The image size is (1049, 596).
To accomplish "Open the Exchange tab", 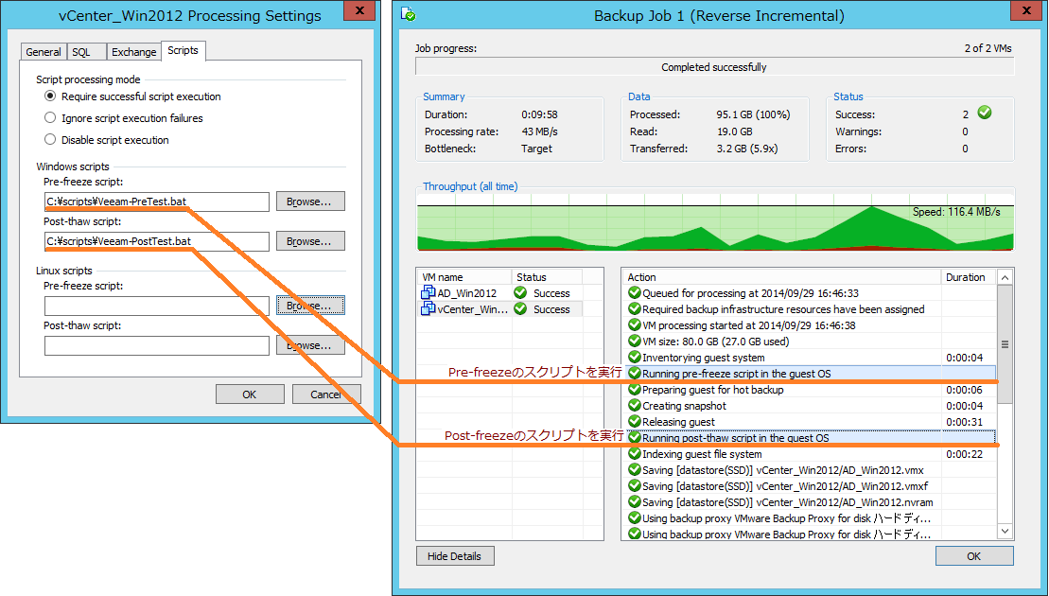I will pyautogui.click(x=133, y=51).
